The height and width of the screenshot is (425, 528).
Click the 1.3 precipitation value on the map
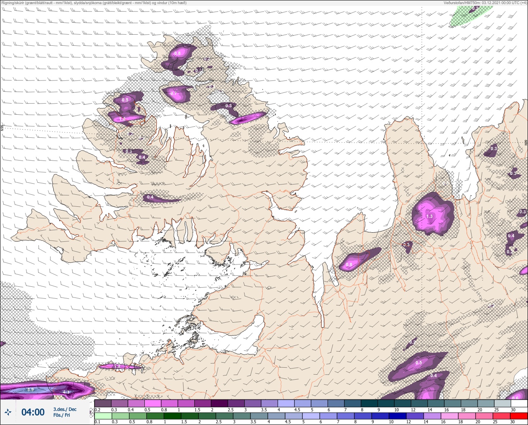pos(429,216)
